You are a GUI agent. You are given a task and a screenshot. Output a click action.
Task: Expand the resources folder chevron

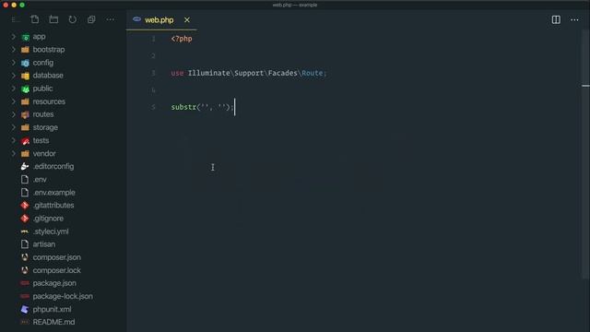pos(14,101)
